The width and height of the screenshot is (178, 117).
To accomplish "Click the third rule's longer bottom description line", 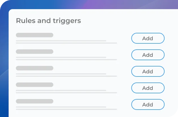I will [66, 76].
